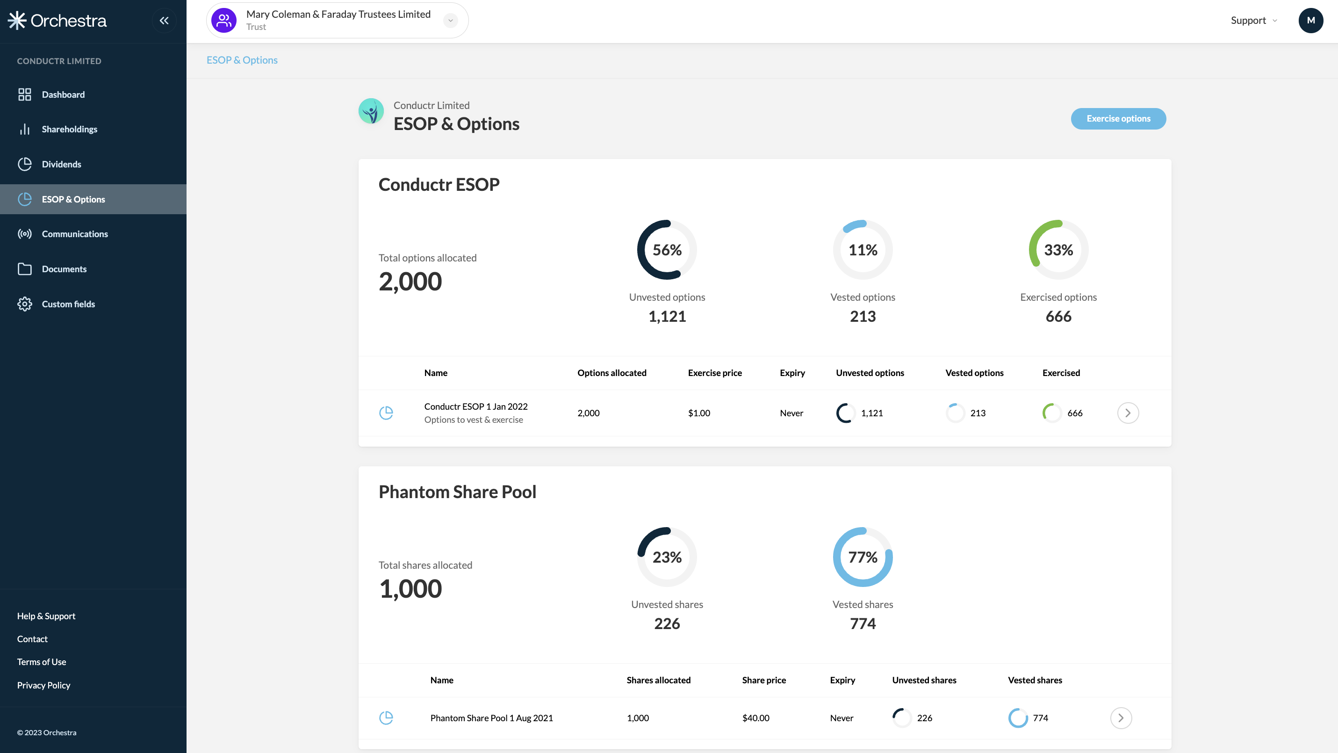
Task: Click the Shareholdings bar chart icon
Action: pyautogui.click(x=24, y=130)
